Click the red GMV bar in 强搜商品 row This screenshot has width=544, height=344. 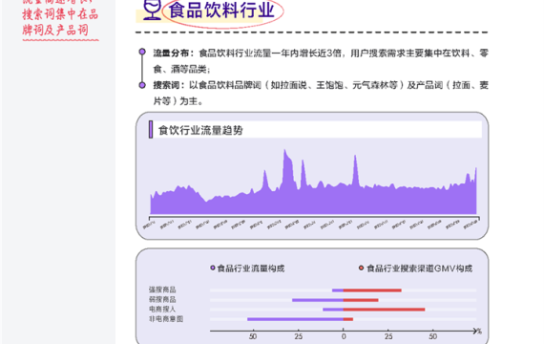(x=372, y=290)
